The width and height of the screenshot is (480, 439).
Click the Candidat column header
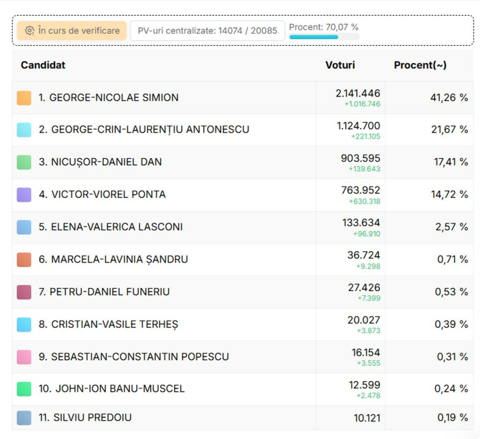(43, 65)
